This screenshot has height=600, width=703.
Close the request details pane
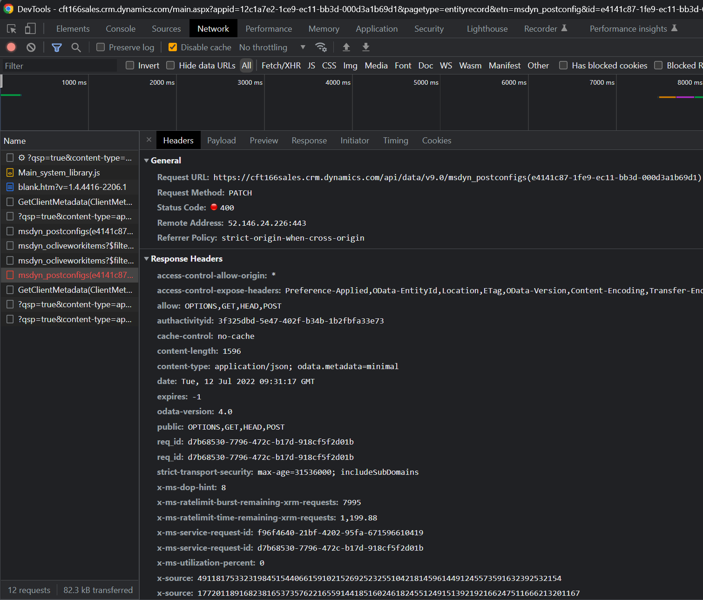click(149, 140)
